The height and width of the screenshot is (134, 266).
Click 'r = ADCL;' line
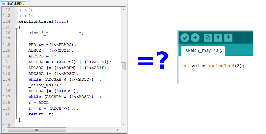click(40, 103)
